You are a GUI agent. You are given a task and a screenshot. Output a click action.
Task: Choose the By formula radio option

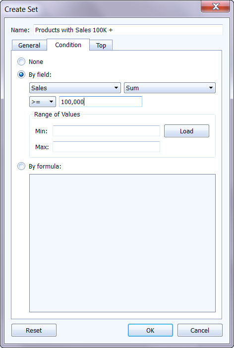tap(21, 166)
